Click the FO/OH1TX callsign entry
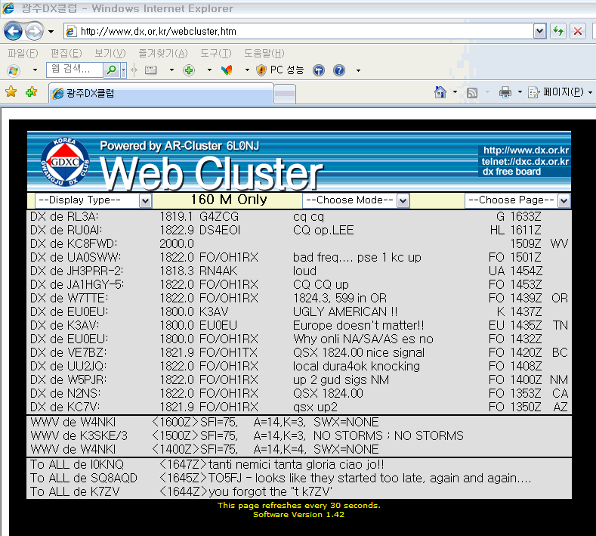596x536 pixels. click(228, 352)
